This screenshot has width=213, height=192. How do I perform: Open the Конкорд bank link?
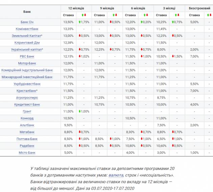(27, 118)
